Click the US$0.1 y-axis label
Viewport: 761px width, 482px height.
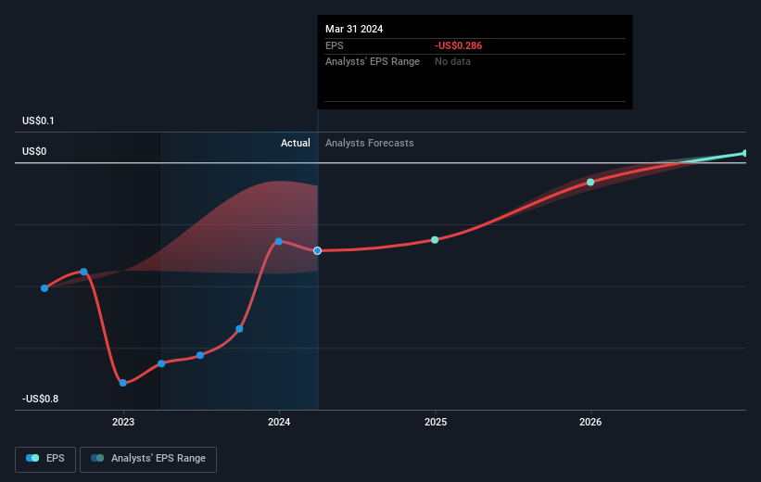pos(38,120)
